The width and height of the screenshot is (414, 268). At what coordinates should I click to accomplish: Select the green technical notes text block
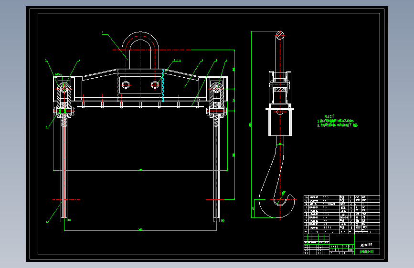point(338,121)
